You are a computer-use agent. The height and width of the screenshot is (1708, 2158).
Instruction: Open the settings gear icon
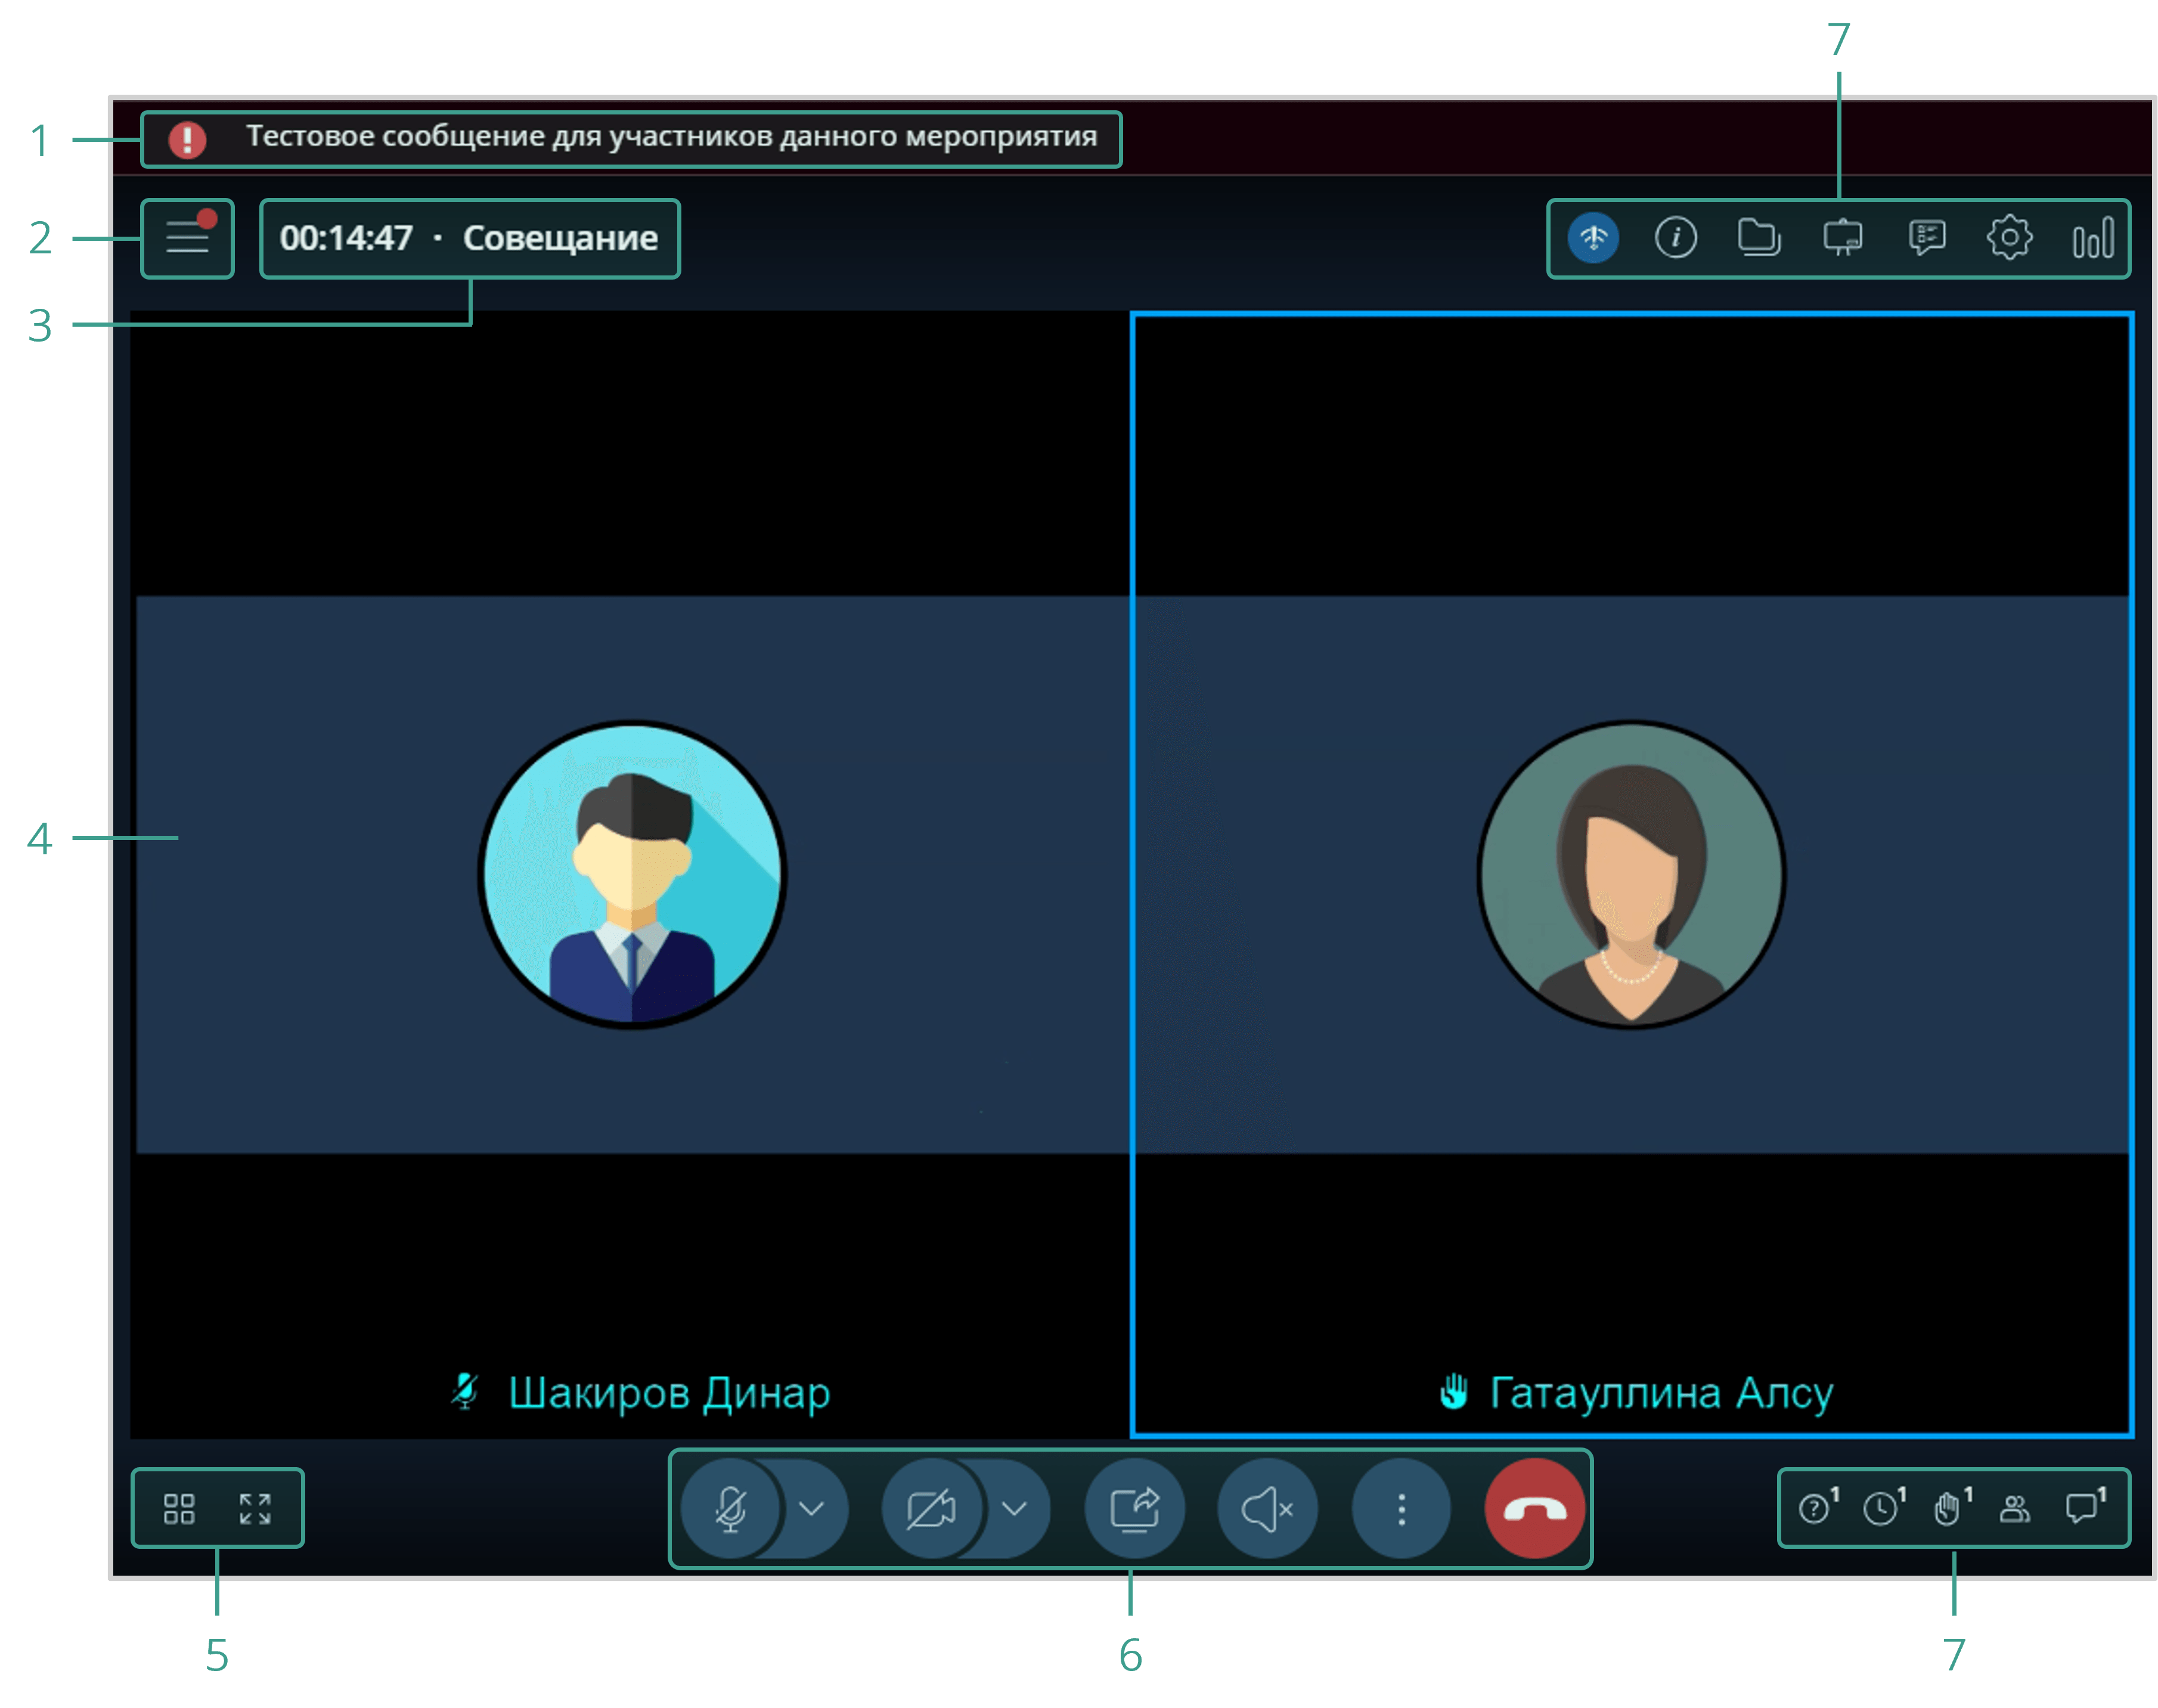point(2009,238)
